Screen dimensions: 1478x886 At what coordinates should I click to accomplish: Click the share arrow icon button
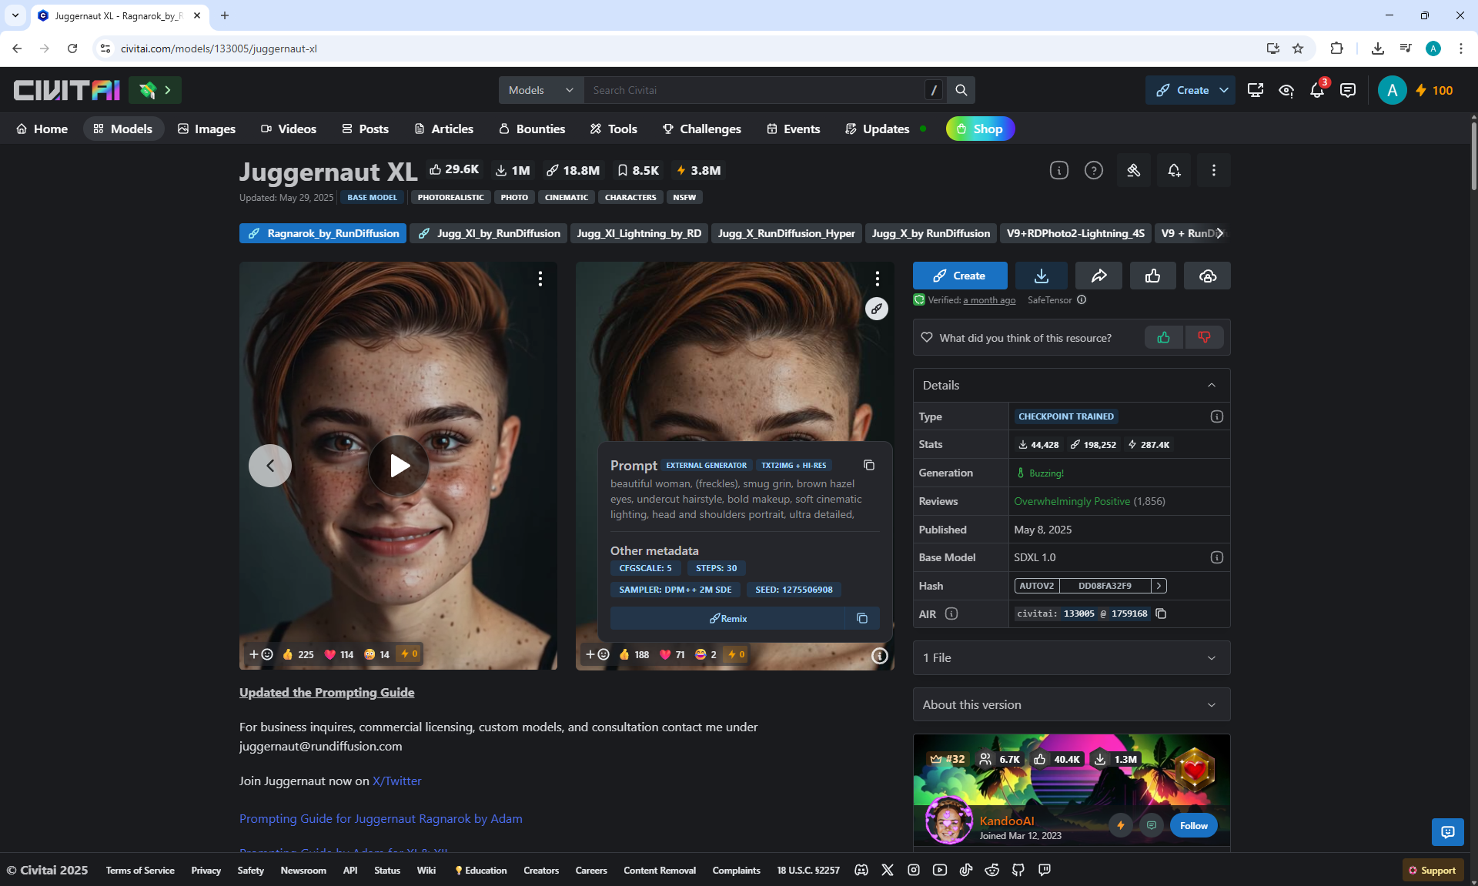coord(1098,276)
